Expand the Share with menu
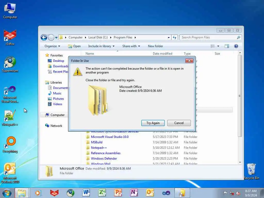The height and width of the screenshot is (198, 264). tap(131, 46)
